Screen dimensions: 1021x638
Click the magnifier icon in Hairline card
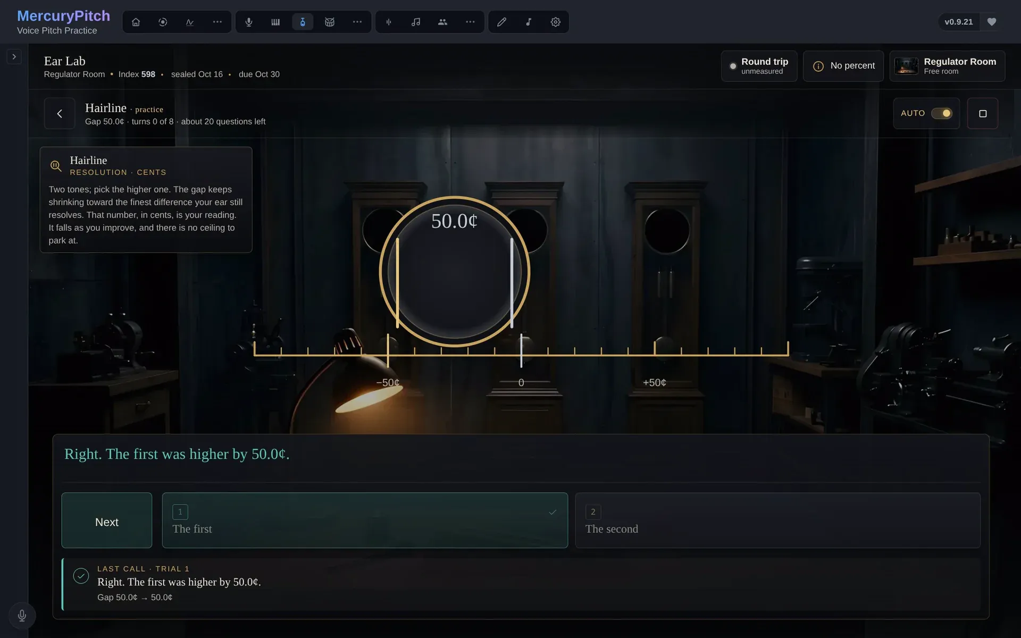[x=56, y=166]
